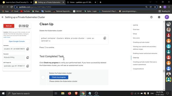Click the browser back arrow
This screenshot has height=96, width=172.
(3, 7)
